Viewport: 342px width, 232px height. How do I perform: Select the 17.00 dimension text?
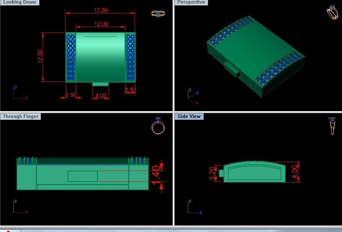pyautogui.click(x=100, y=10)
